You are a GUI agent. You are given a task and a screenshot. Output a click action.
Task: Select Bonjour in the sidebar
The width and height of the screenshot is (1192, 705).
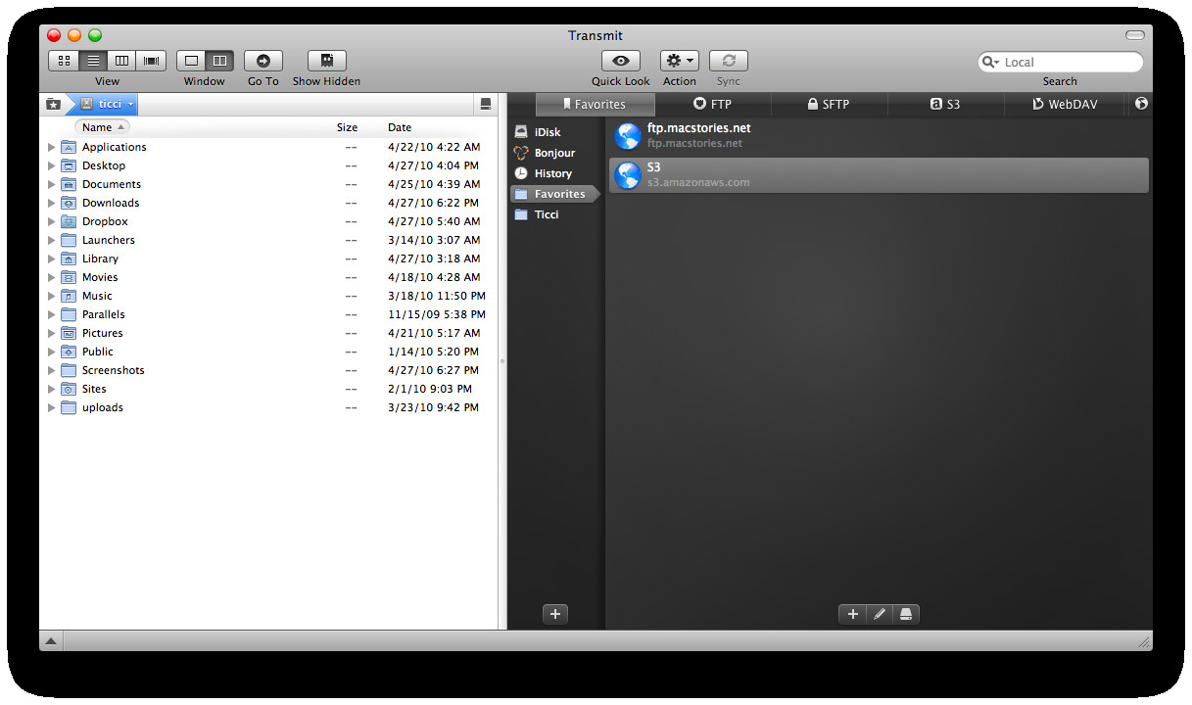[555, 153]
